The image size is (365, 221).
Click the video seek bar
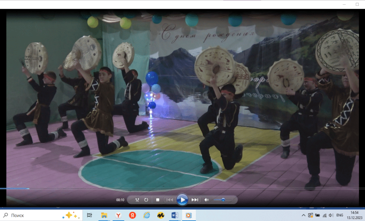tap(182, 188)
